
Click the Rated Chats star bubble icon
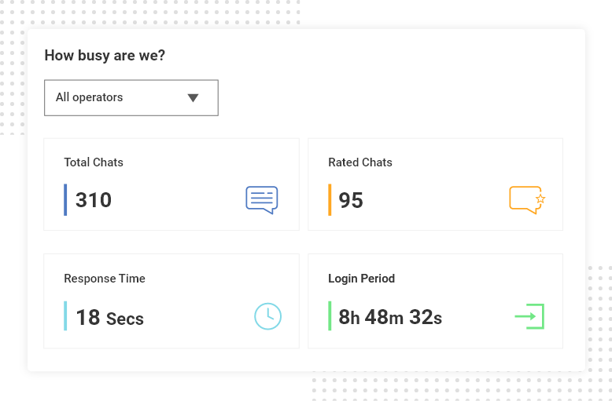527,199
